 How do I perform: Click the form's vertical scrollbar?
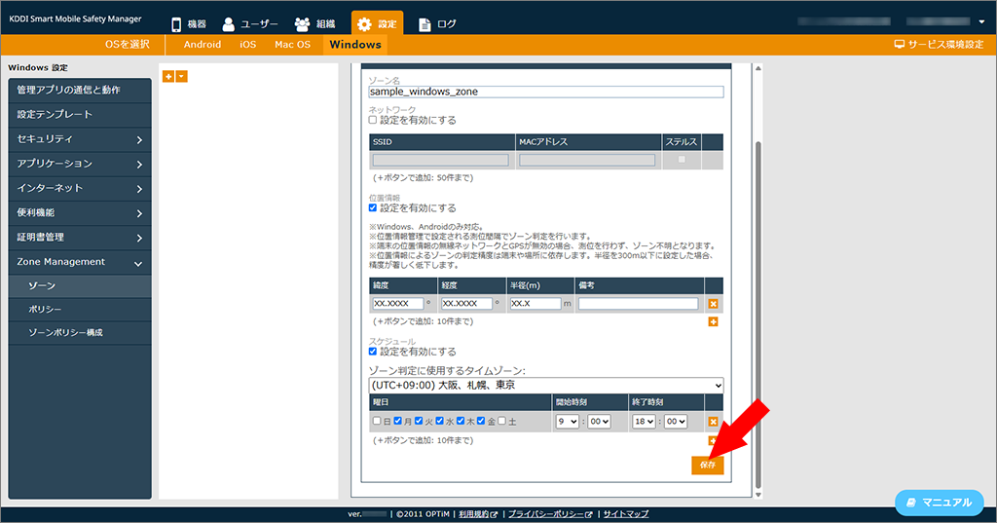pos(757,315)
